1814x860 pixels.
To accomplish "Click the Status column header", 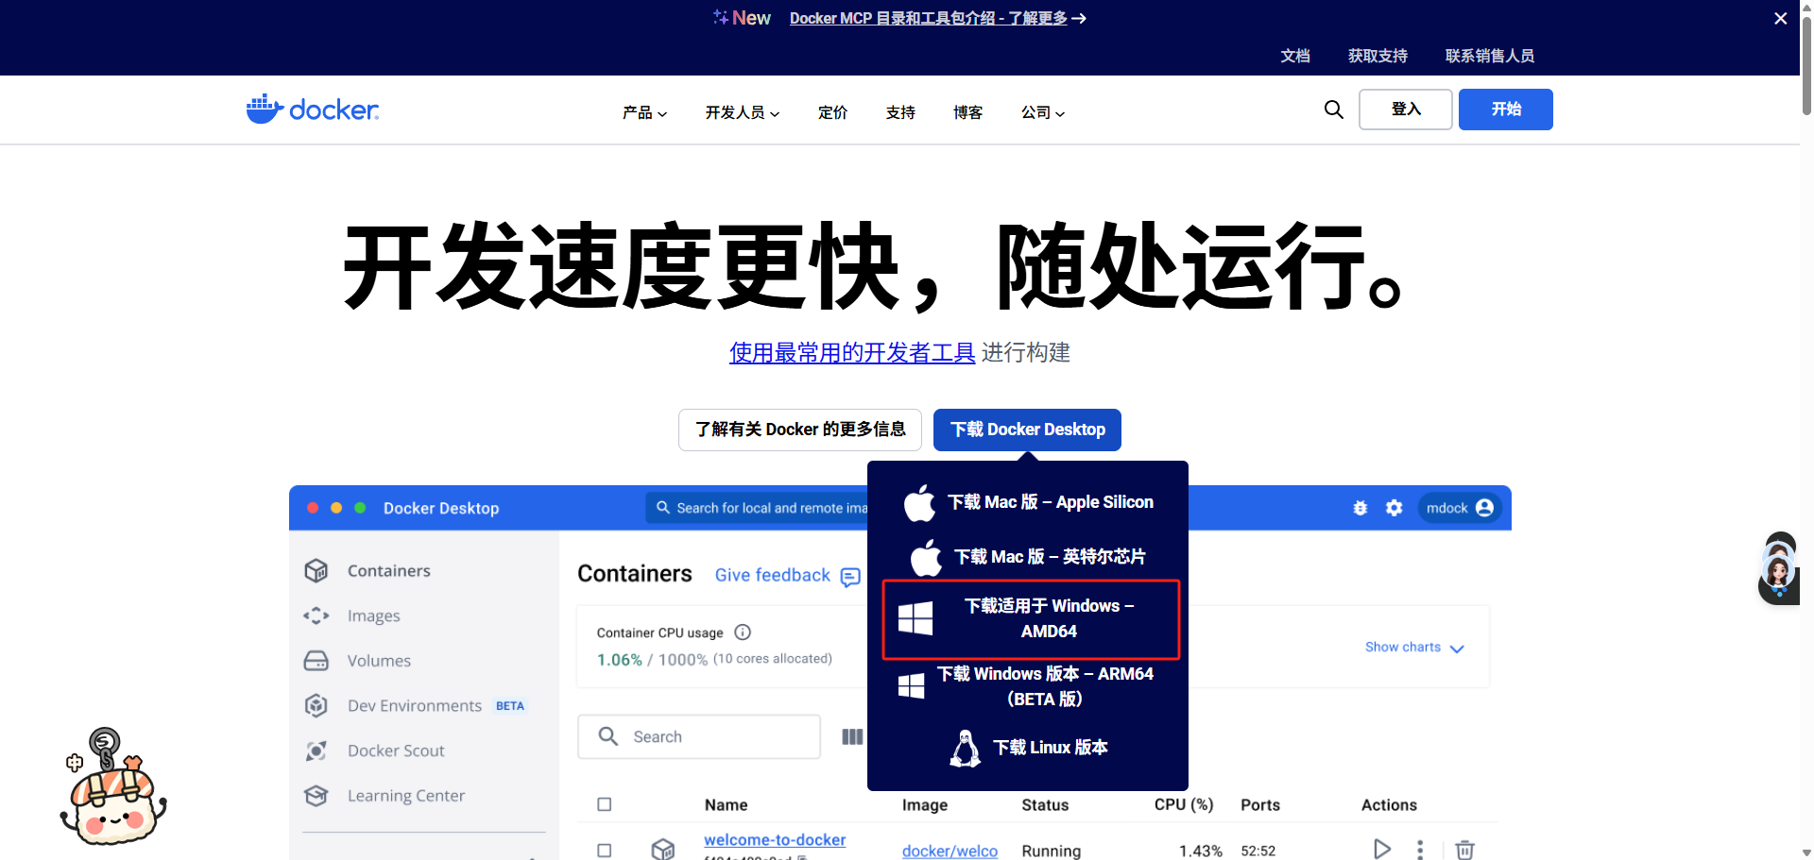I will click(1045, 805).
